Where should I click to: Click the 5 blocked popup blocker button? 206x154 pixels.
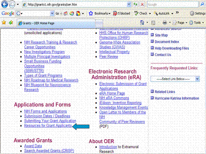(122, 13)
